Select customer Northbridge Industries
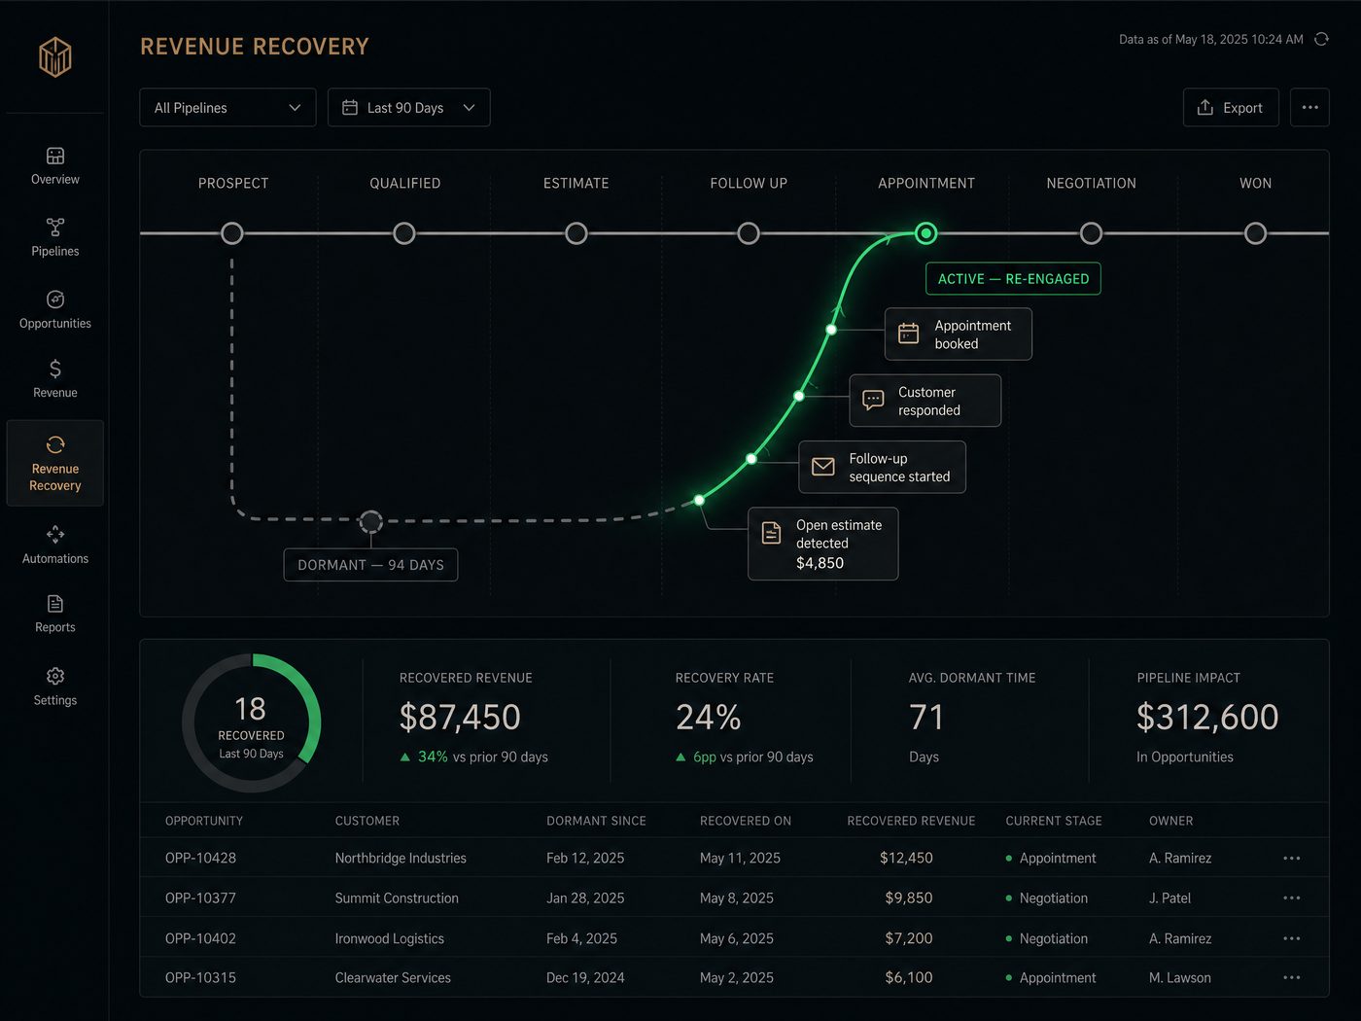The image size is (1361, 1021). [401, 859]
